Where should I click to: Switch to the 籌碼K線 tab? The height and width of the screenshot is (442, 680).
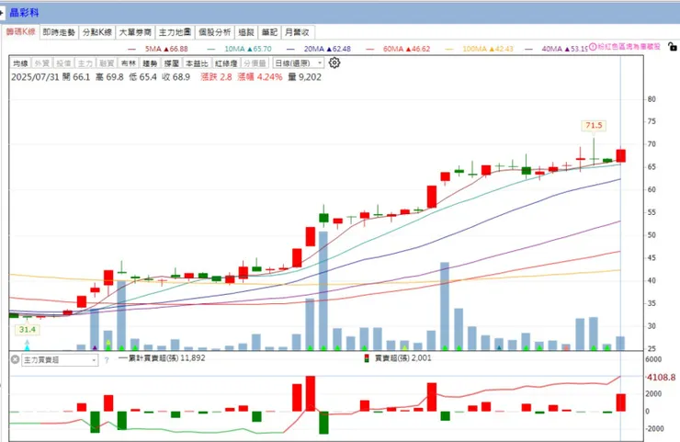pyautogui.click(x=20, y=31)
